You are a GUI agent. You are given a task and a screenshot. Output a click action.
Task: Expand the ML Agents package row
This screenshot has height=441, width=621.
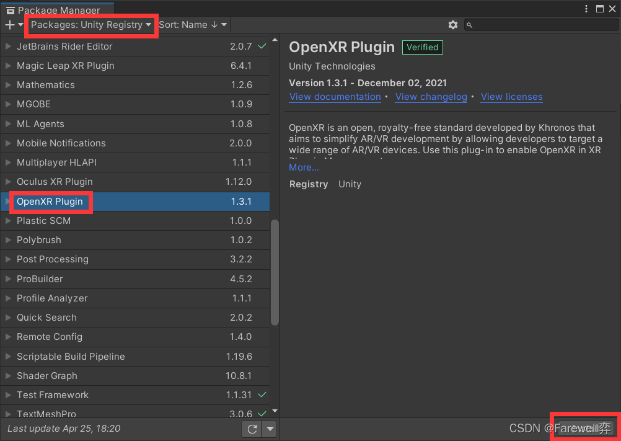coord(8,124)
